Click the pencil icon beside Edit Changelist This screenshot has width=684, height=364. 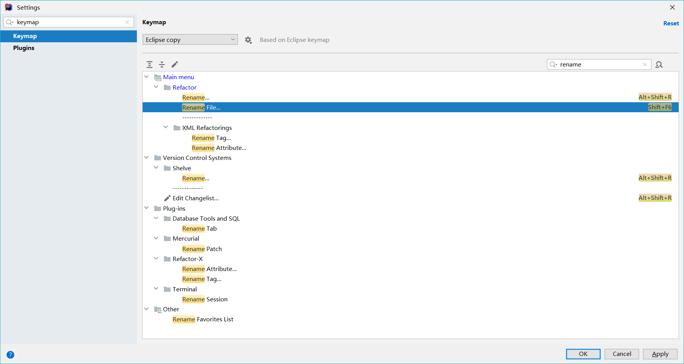pyautogui.click(x=167, y=198)
